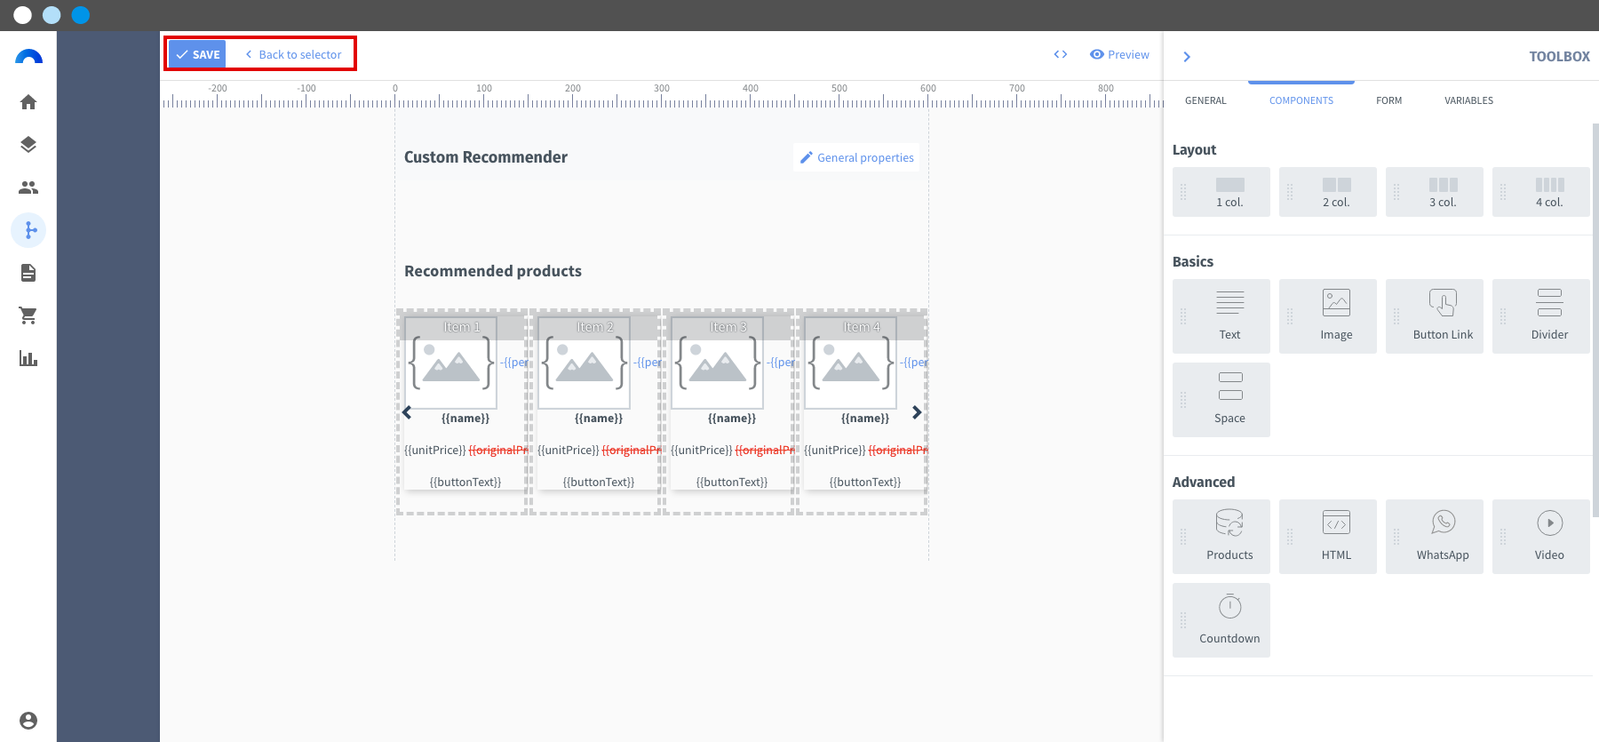Select the 1 col. layout component
This screenshot has width=1599, height=742.
[x=1221, y=192]
